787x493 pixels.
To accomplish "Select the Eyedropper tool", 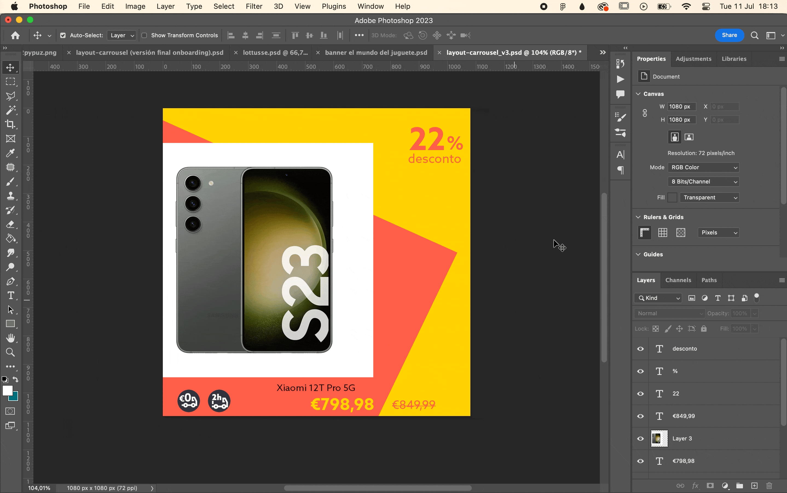I will tap(10, 153).
